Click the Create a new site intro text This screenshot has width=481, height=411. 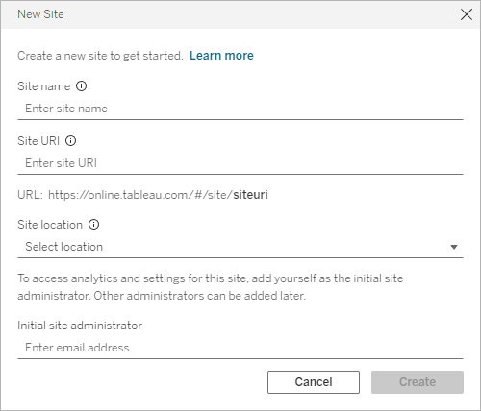click(x=100, y=56)
